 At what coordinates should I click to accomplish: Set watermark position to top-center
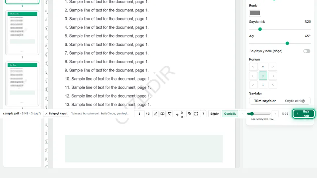tap(263, 67)
